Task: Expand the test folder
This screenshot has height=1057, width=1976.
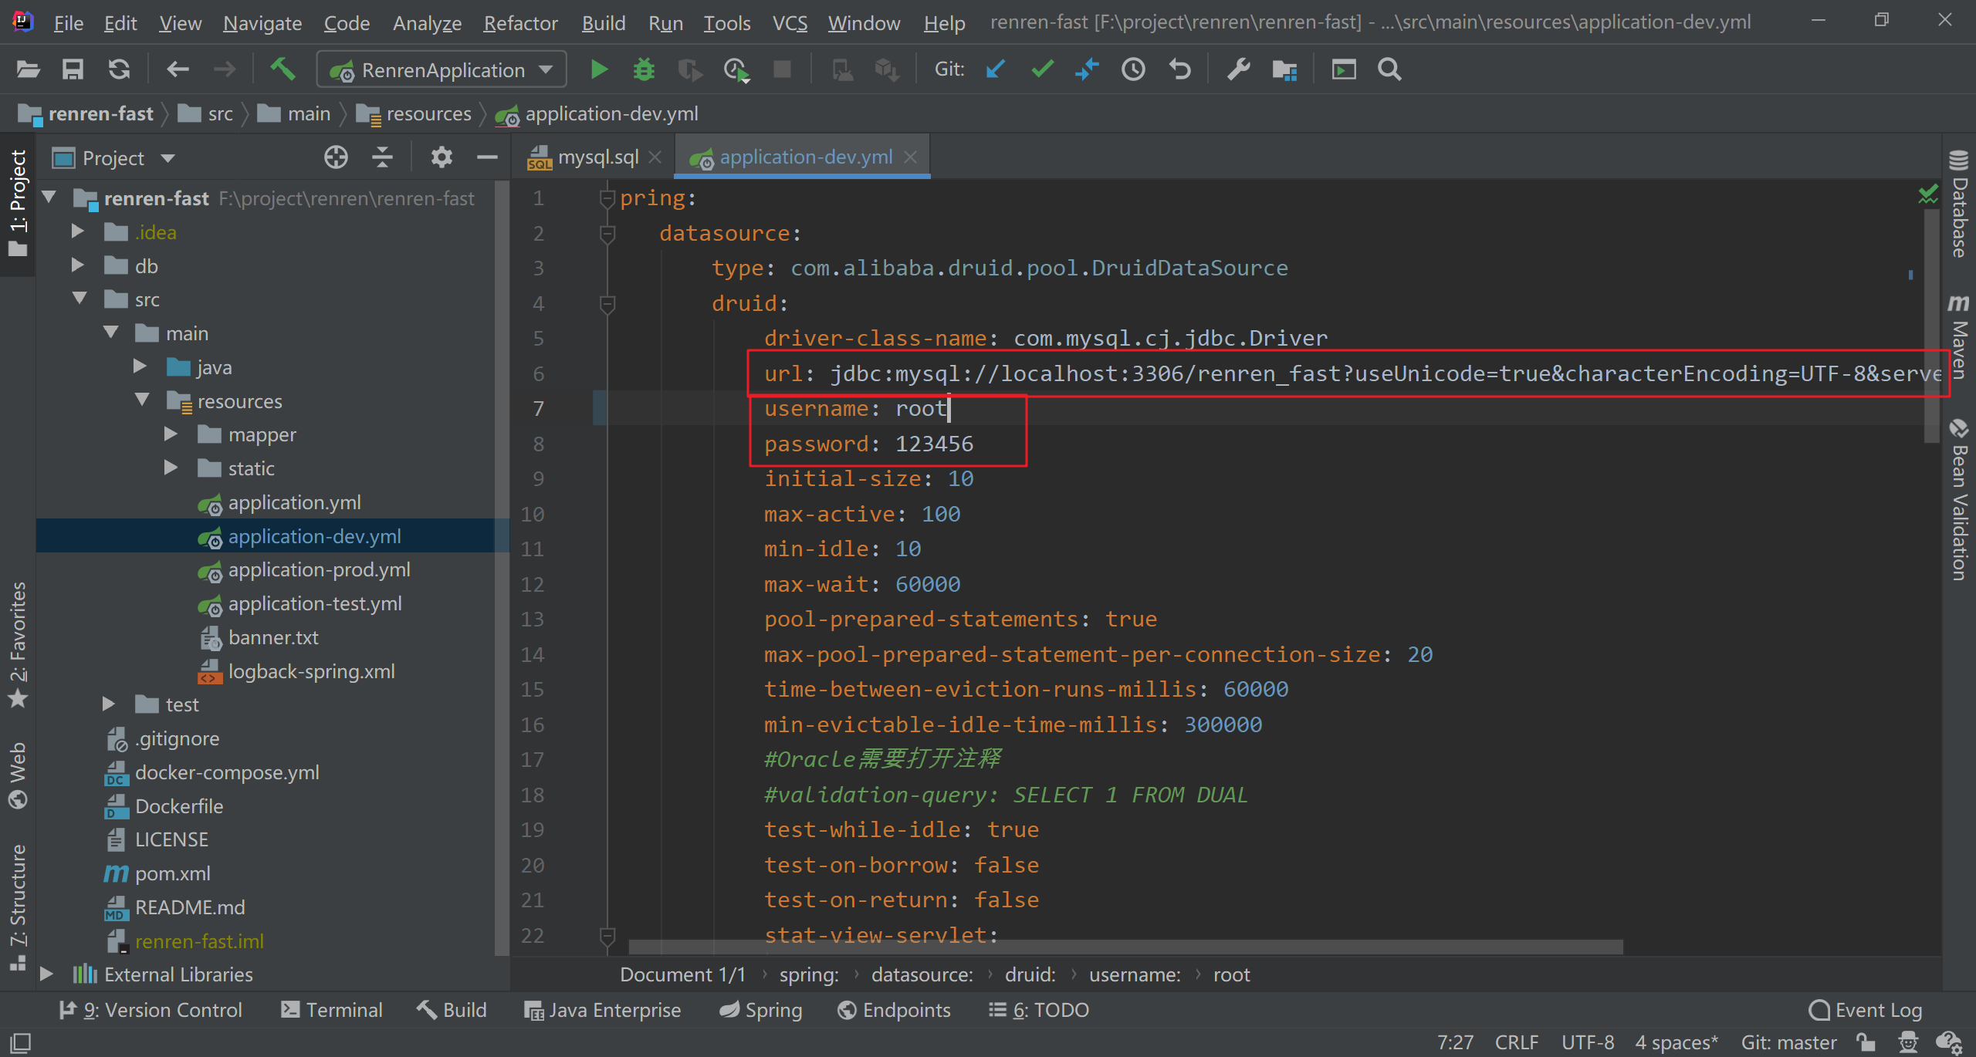Action: coord(109,704)
